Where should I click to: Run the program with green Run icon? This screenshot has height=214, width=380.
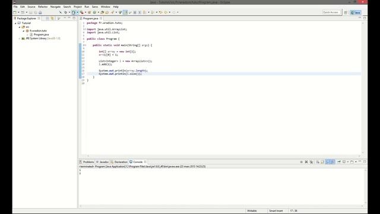pos(74,12)
